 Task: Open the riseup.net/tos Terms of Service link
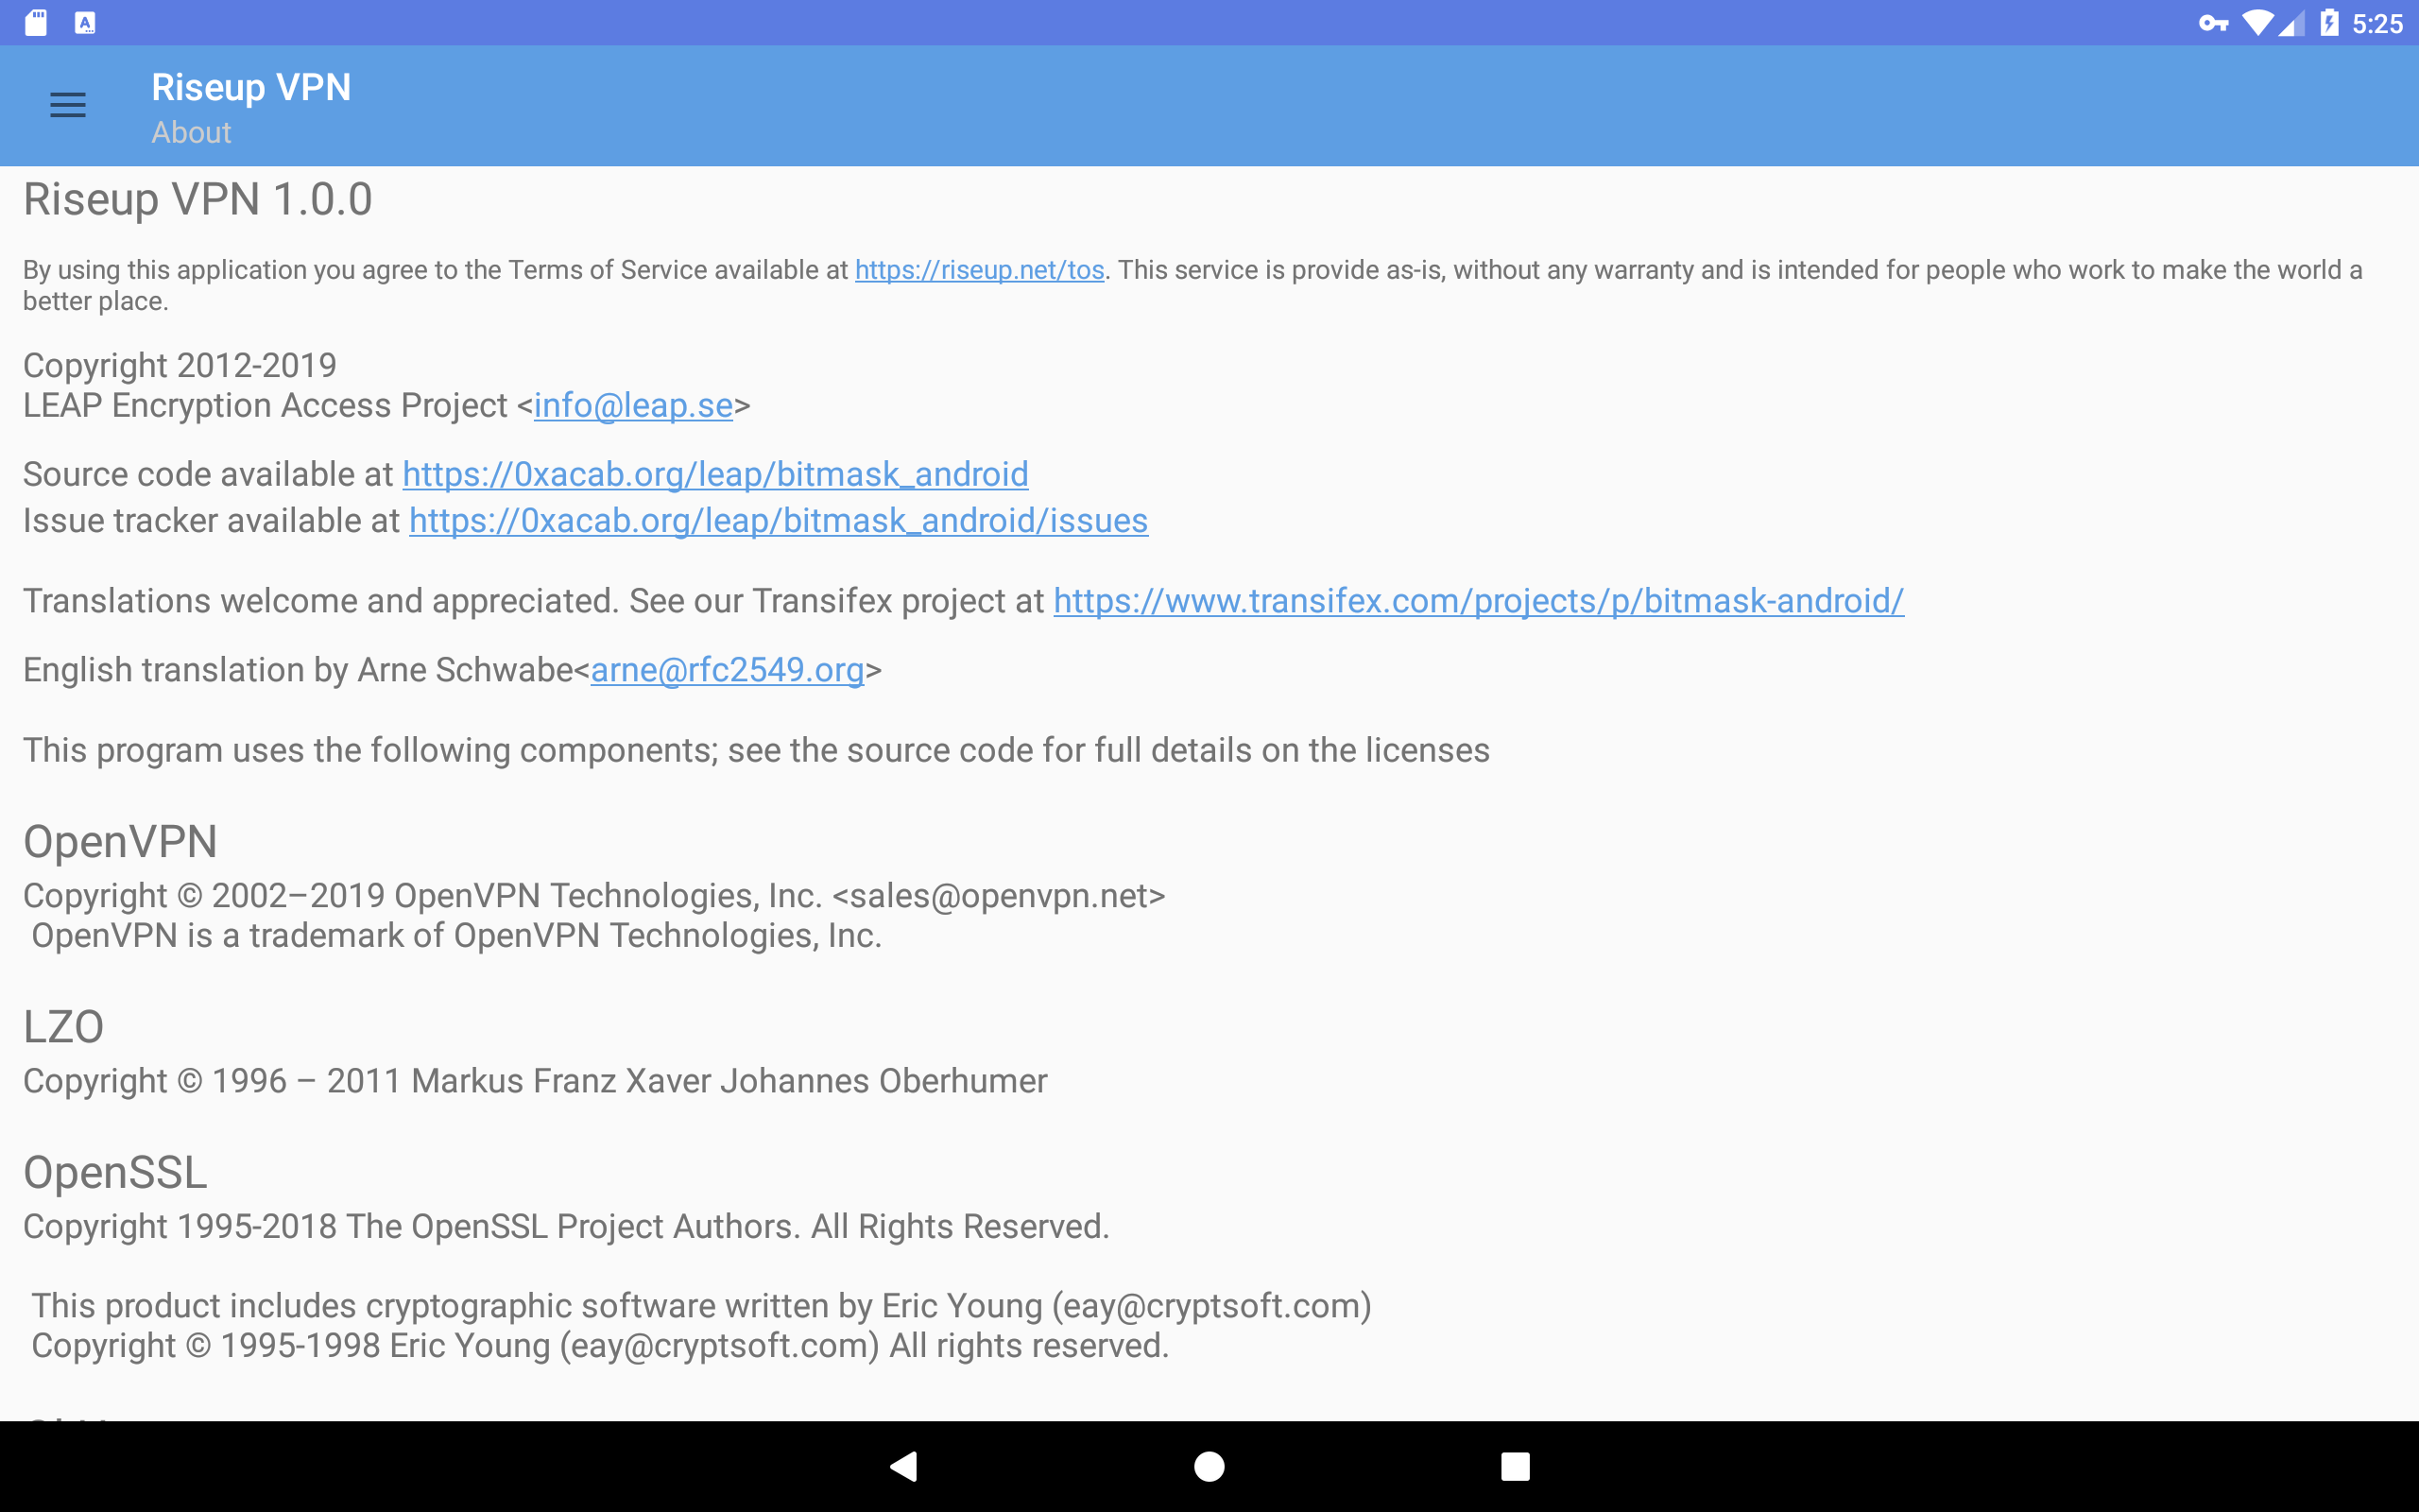(x=979, y=270)
